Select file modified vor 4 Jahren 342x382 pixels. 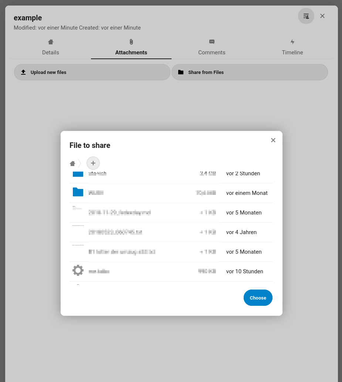(171, 232)
